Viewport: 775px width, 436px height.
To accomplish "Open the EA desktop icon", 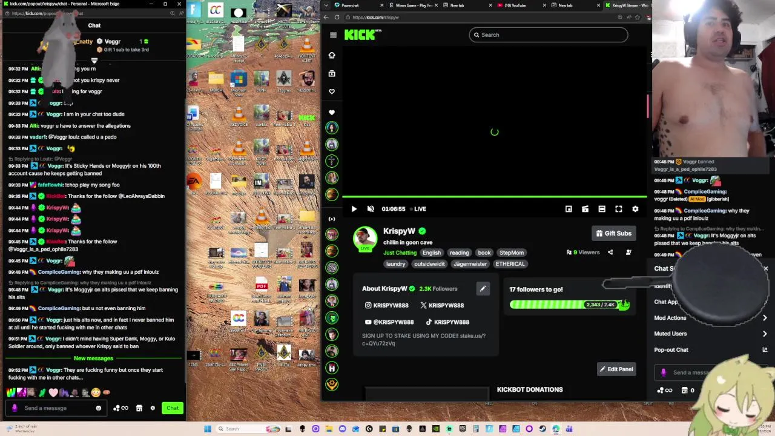I will coord(194,183).
